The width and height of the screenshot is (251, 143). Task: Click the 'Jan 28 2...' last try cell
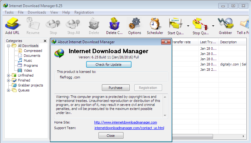(x=208, y=70)
